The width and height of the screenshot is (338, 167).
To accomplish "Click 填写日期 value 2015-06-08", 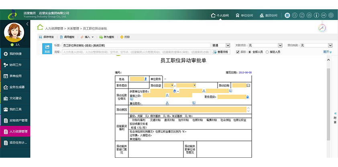I will click(245, 72).
